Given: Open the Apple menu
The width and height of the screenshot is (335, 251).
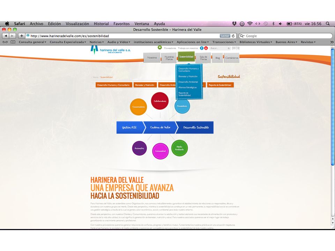Looking at the screenshot, I should (7, 23).
